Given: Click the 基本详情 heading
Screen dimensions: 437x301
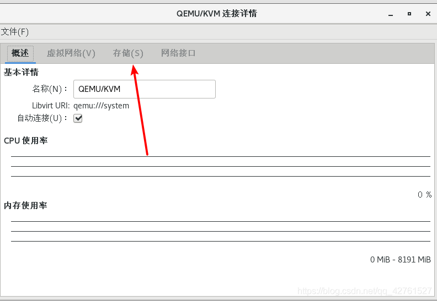Looking at the screenshot, I should coord(21,73).
